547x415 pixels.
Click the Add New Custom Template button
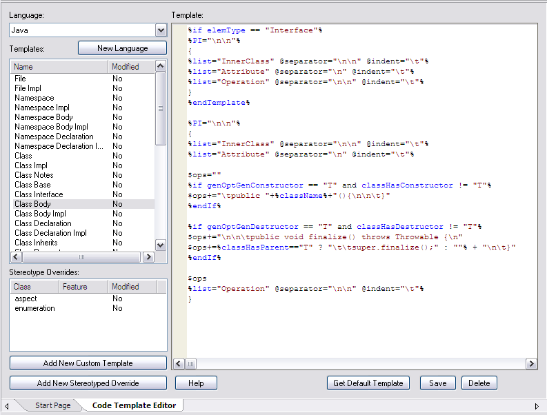88,363
